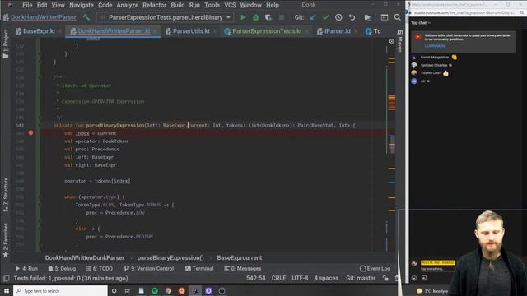Click the green Run button in toolbar
This screenshot has width=527, height=296.
coord(243,17)
